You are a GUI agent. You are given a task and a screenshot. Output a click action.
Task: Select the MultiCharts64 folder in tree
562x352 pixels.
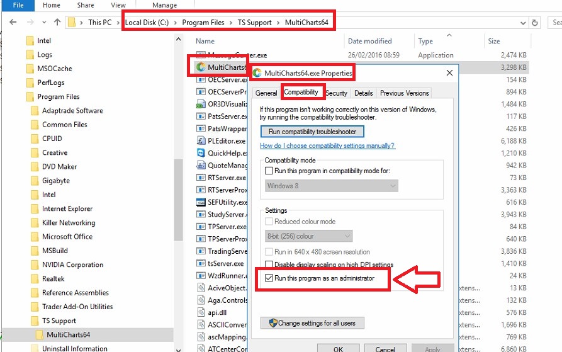tap(68, 334)
